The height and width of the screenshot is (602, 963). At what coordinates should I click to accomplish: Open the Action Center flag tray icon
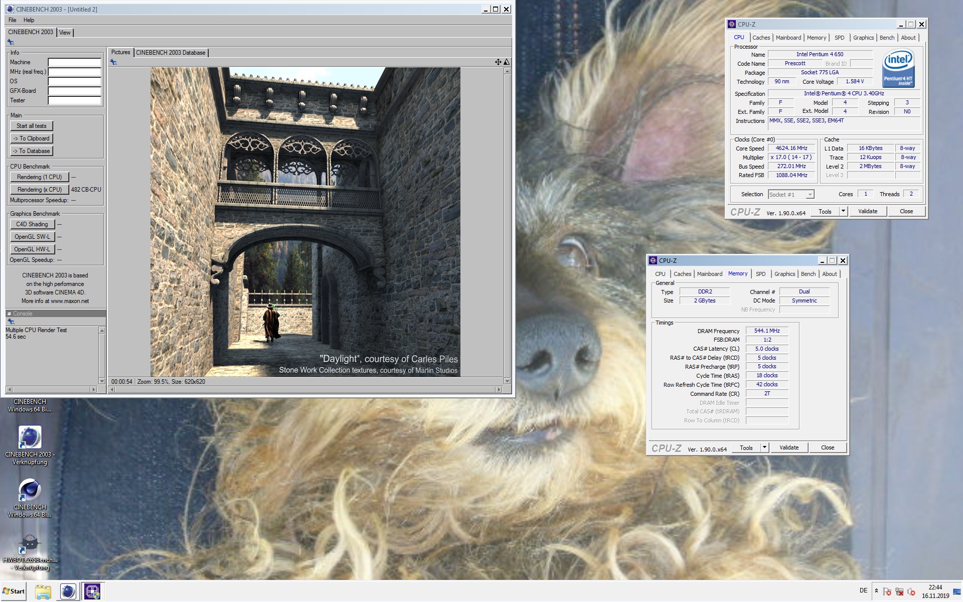coord(887,591)
